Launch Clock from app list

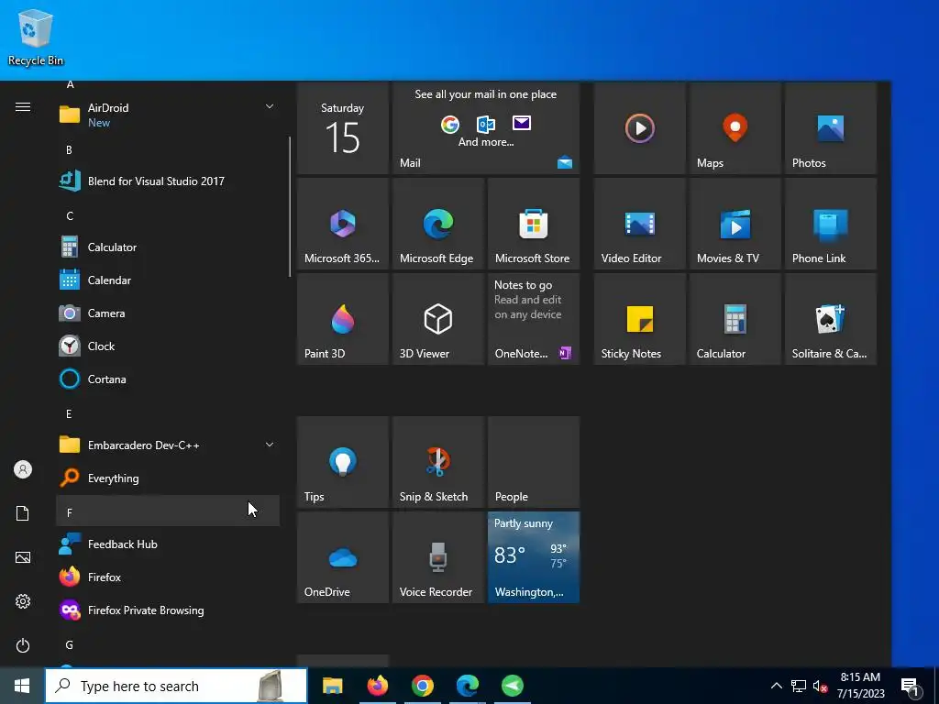coord(168,346)
